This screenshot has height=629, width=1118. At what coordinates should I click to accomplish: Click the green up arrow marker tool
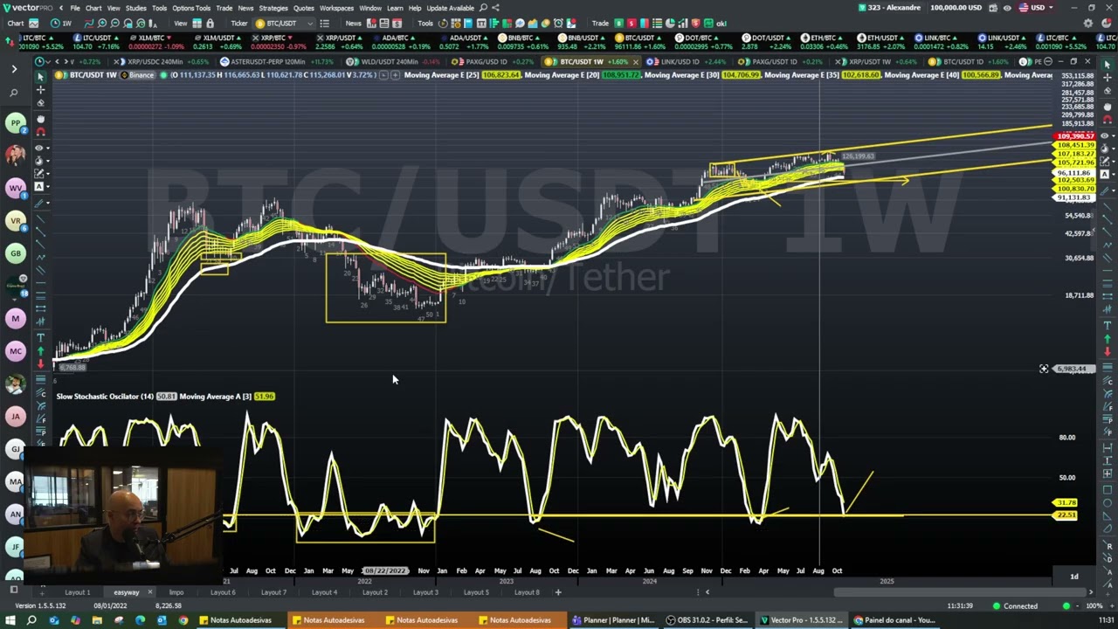click(40, 351)
